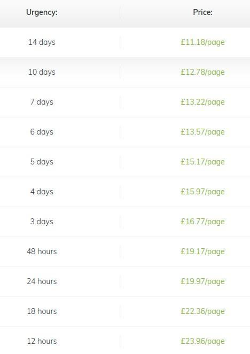Click the £15.17/page price
The height and width of the screenshot is (354, 250).
pos(202,162)
